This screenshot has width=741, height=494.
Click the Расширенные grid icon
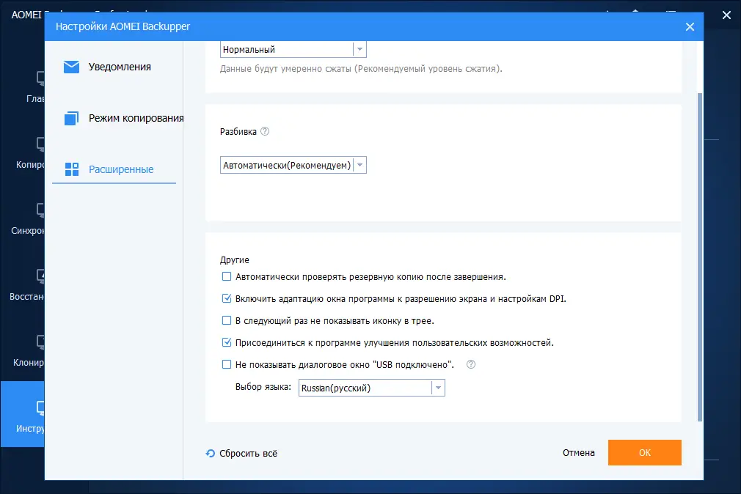[x=72, y=169]
